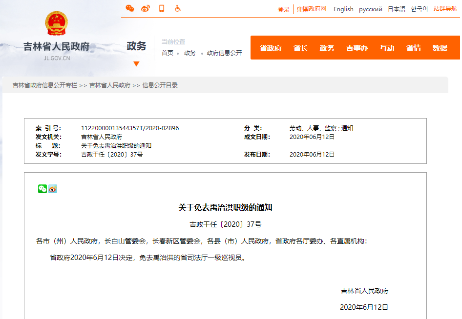Click the WeChat icon in top bar
462x319 pixels.
pos(130,8)
